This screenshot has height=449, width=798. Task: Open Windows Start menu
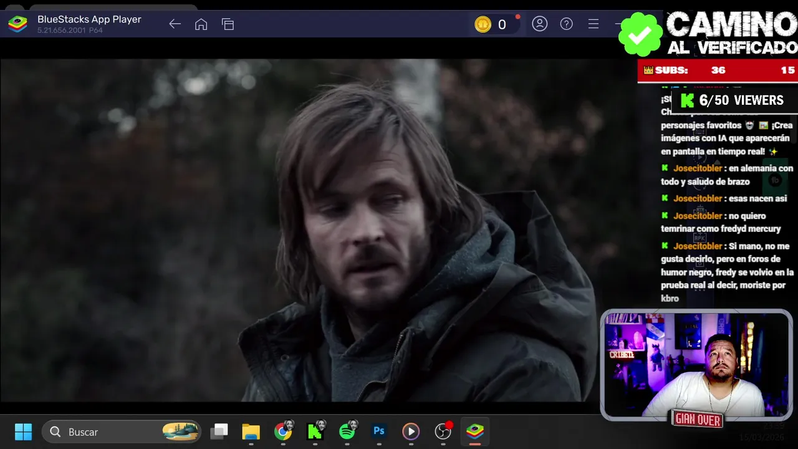click(23, 432)
